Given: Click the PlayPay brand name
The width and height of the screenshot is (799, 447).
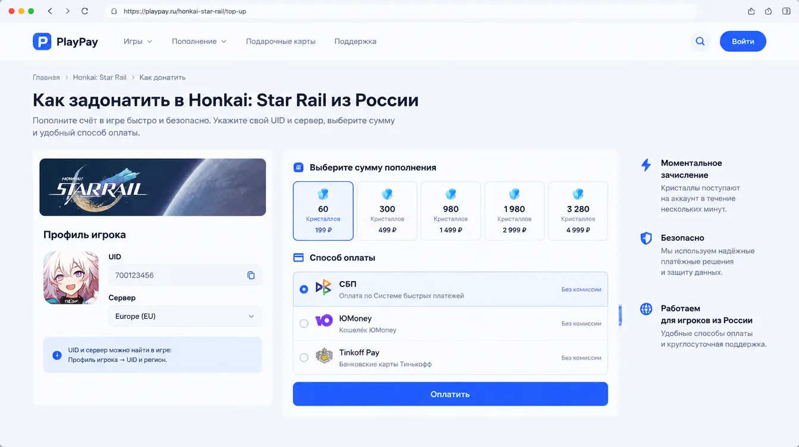Looking at the screenshot, I should [77, 42].
